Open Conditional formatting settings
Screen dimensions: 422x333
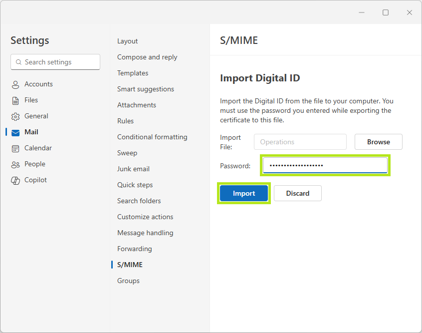pyautogui.click(x=152, y=137)
